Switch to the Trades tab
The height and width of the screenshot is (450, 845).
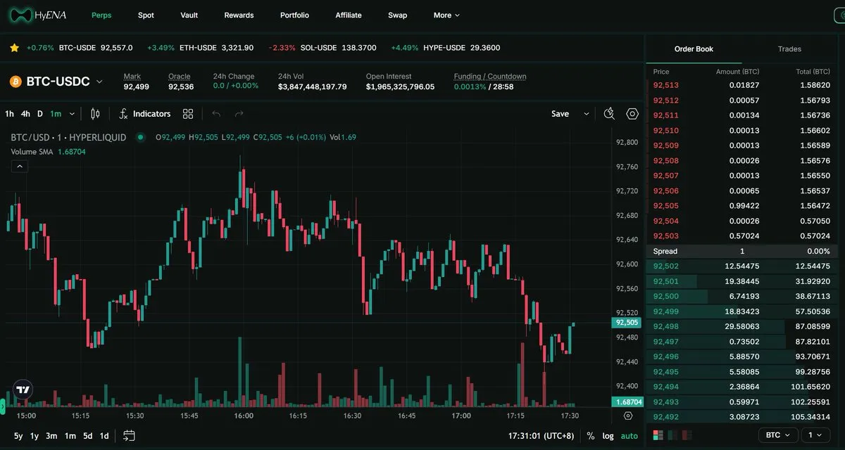coord(789,49)
